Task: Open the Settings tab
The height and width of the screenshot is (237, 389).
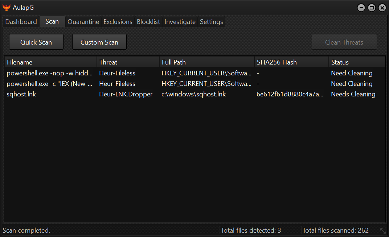Action: point(211,22)
